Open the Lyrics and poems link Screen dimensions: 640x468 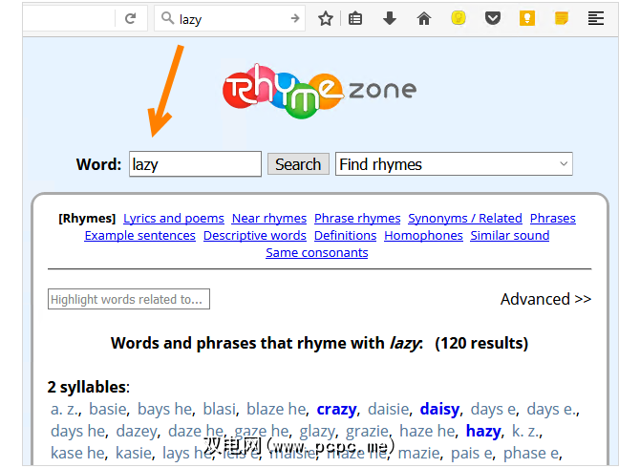tap(174, 218)
